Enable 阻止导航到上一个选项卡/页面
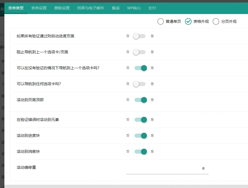Image resolution: width=248 pixels, height=188 pixels. click(139, 52)
